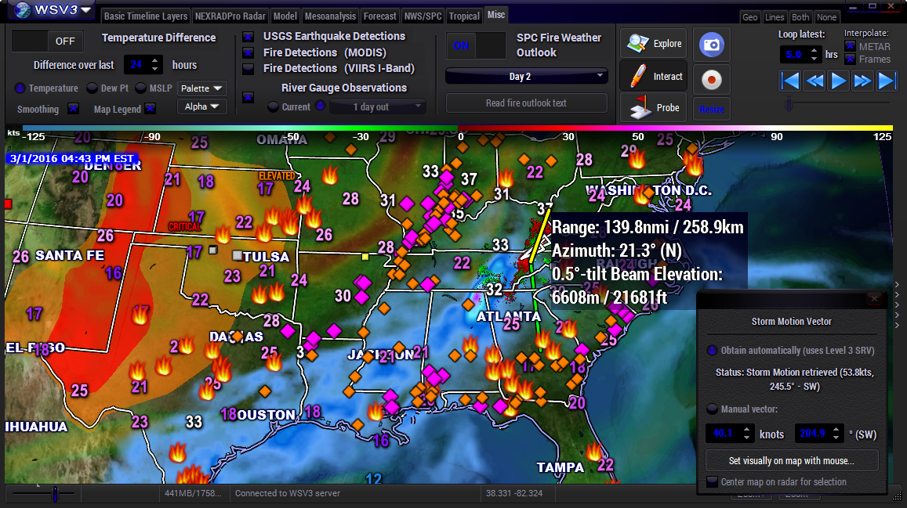Select the None map overlay button

826,17
